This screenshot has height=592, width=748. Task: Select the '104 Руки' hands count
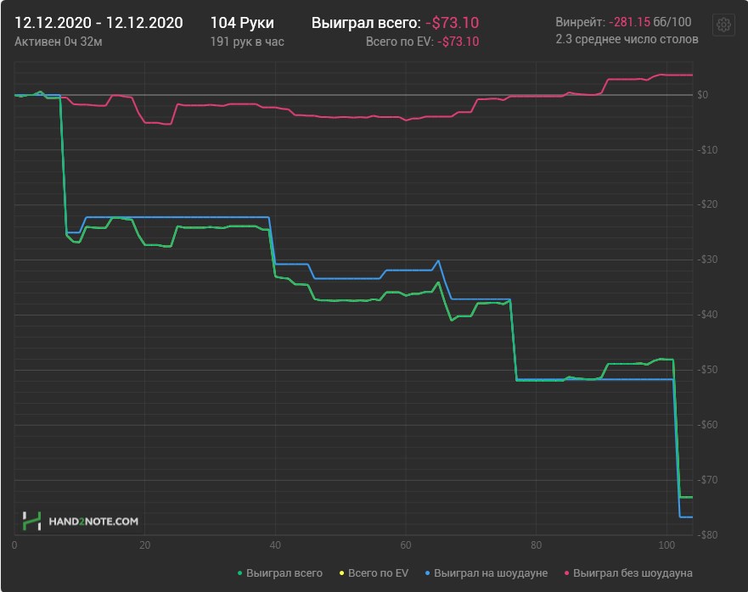pos(242,23)
